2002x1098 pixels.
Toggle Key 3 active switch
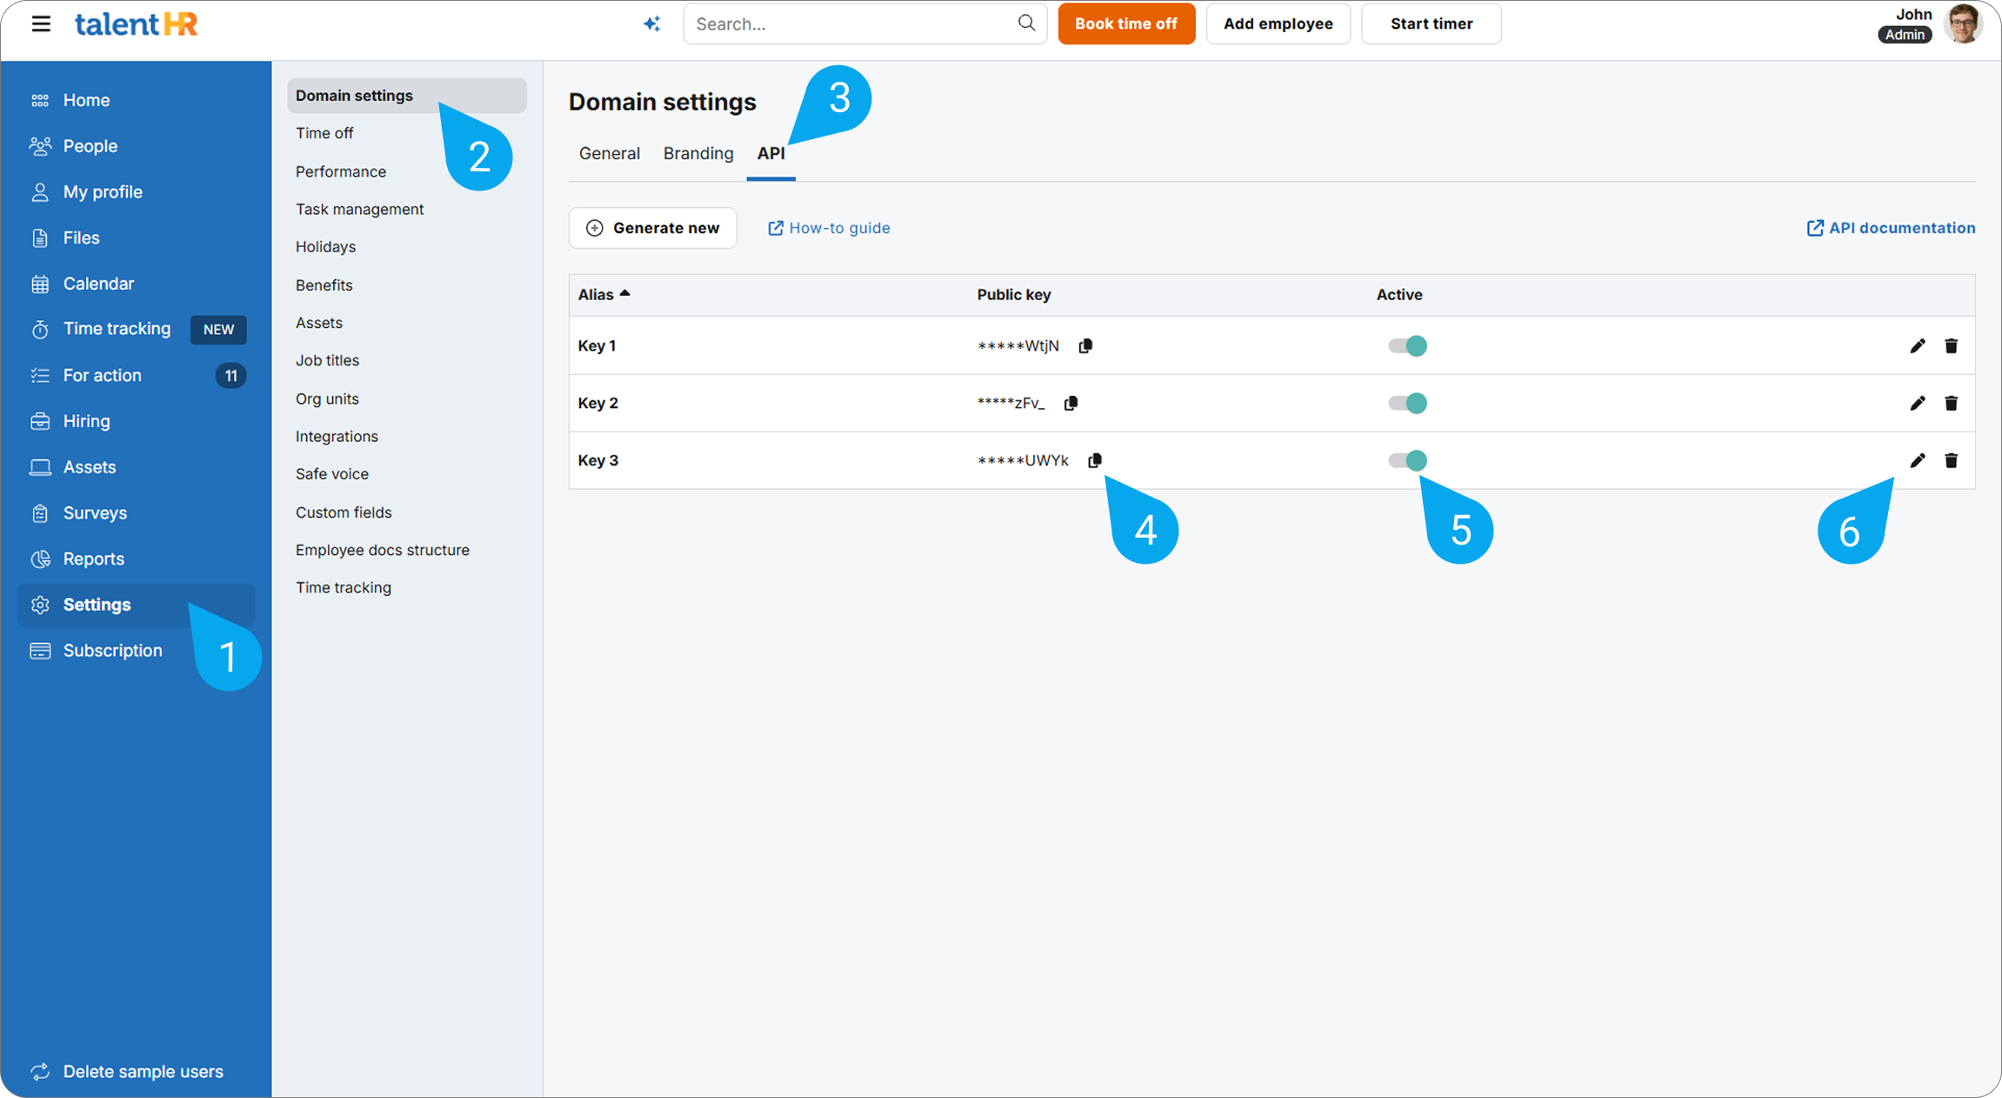(x=1407, y=461)
